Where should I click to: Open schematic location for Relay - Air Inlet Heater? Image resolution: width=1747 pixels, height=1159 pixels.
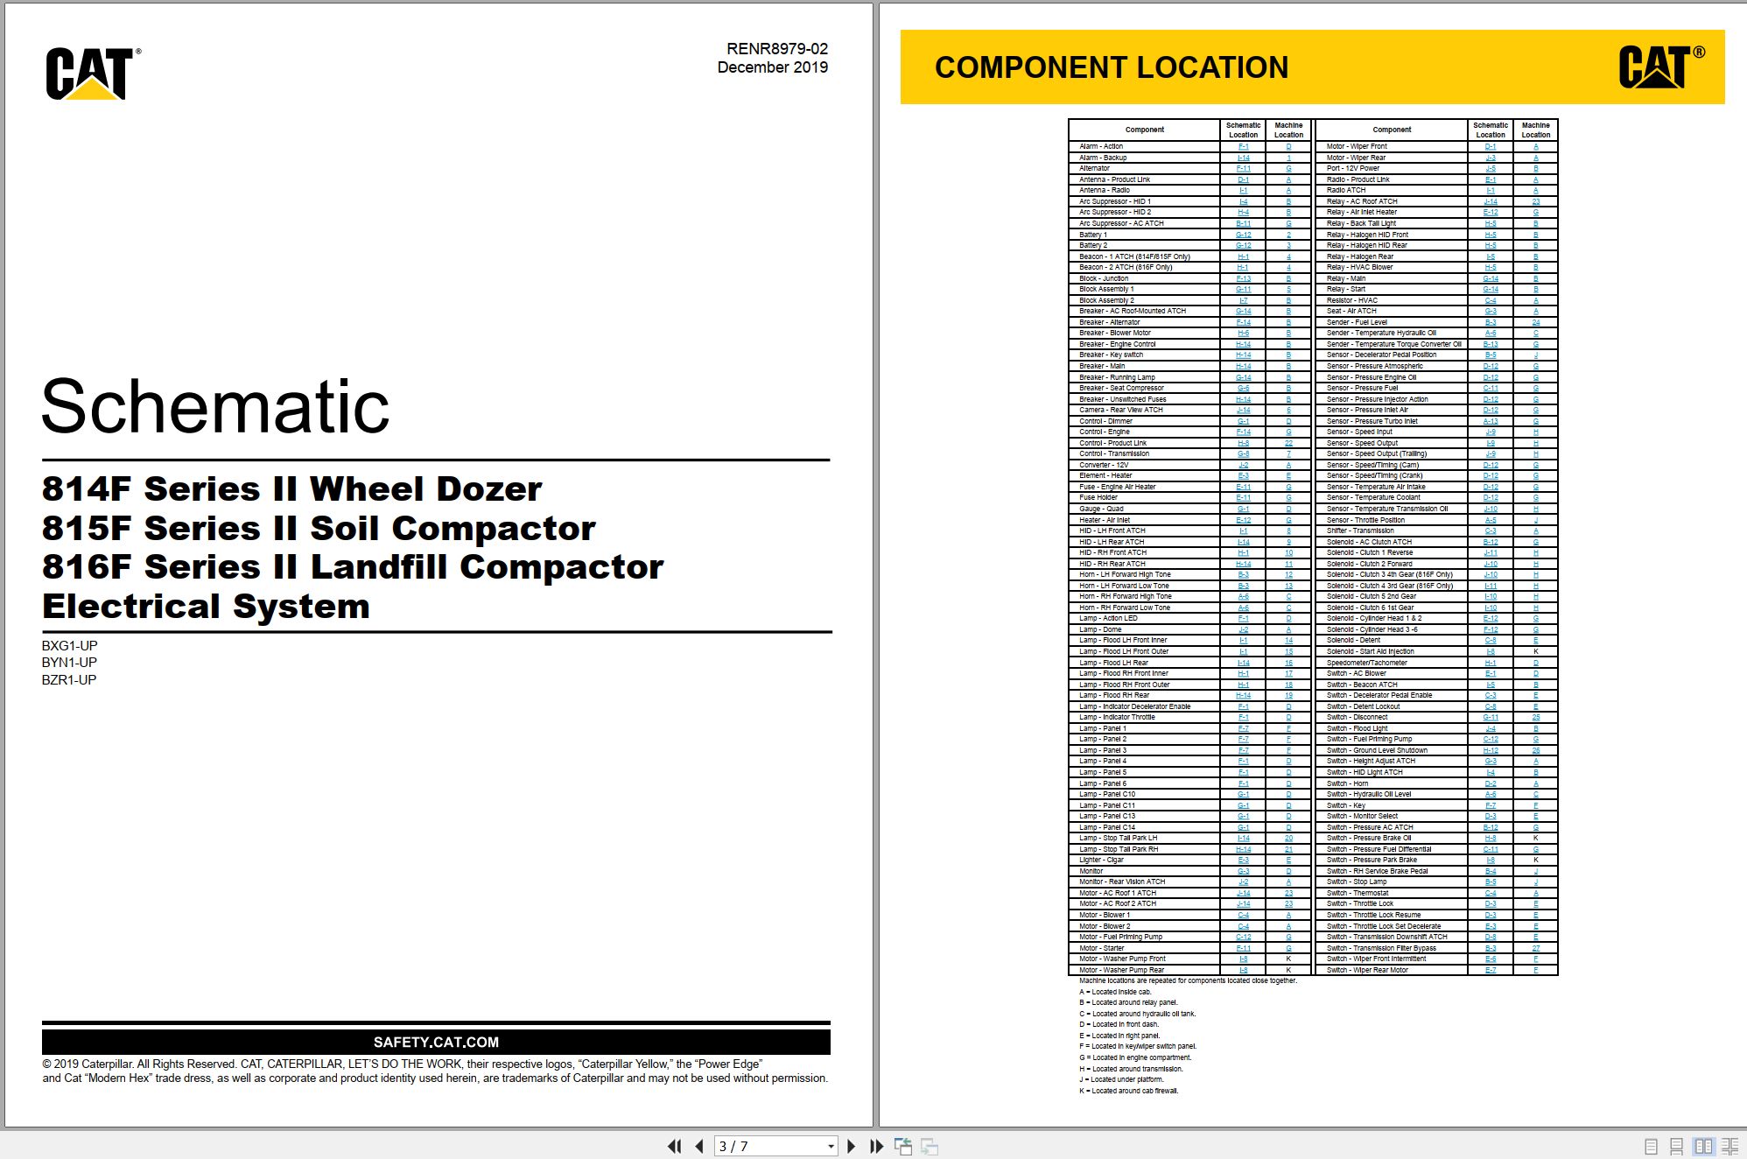[1490, 213]
